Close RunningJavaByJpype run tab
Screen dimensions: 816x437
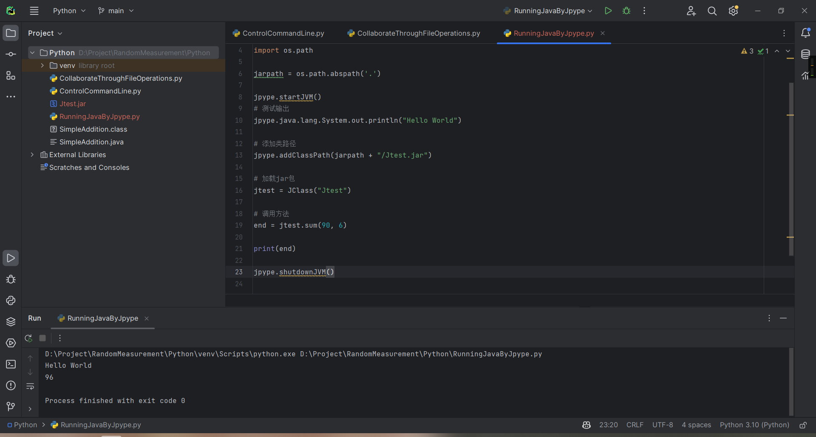point(147,319)
